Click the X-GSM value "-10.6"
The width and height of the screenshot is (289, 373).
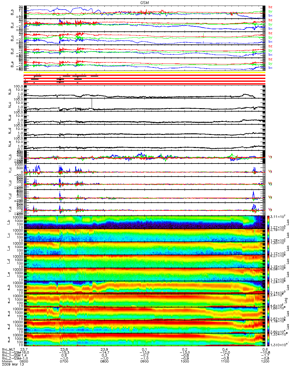click(265, 353)
